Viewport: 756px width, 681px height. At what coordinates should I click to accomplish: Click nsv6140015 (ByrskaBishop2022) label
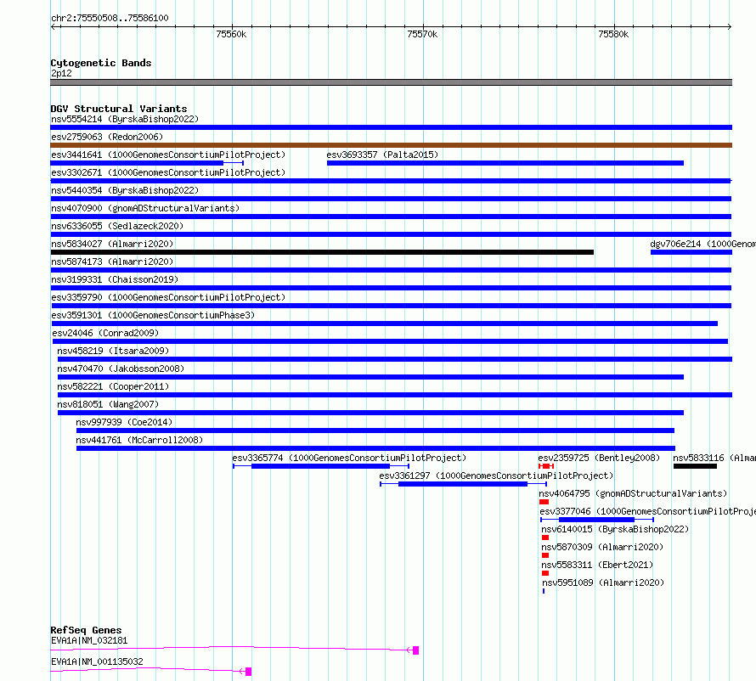click(615, 529)
